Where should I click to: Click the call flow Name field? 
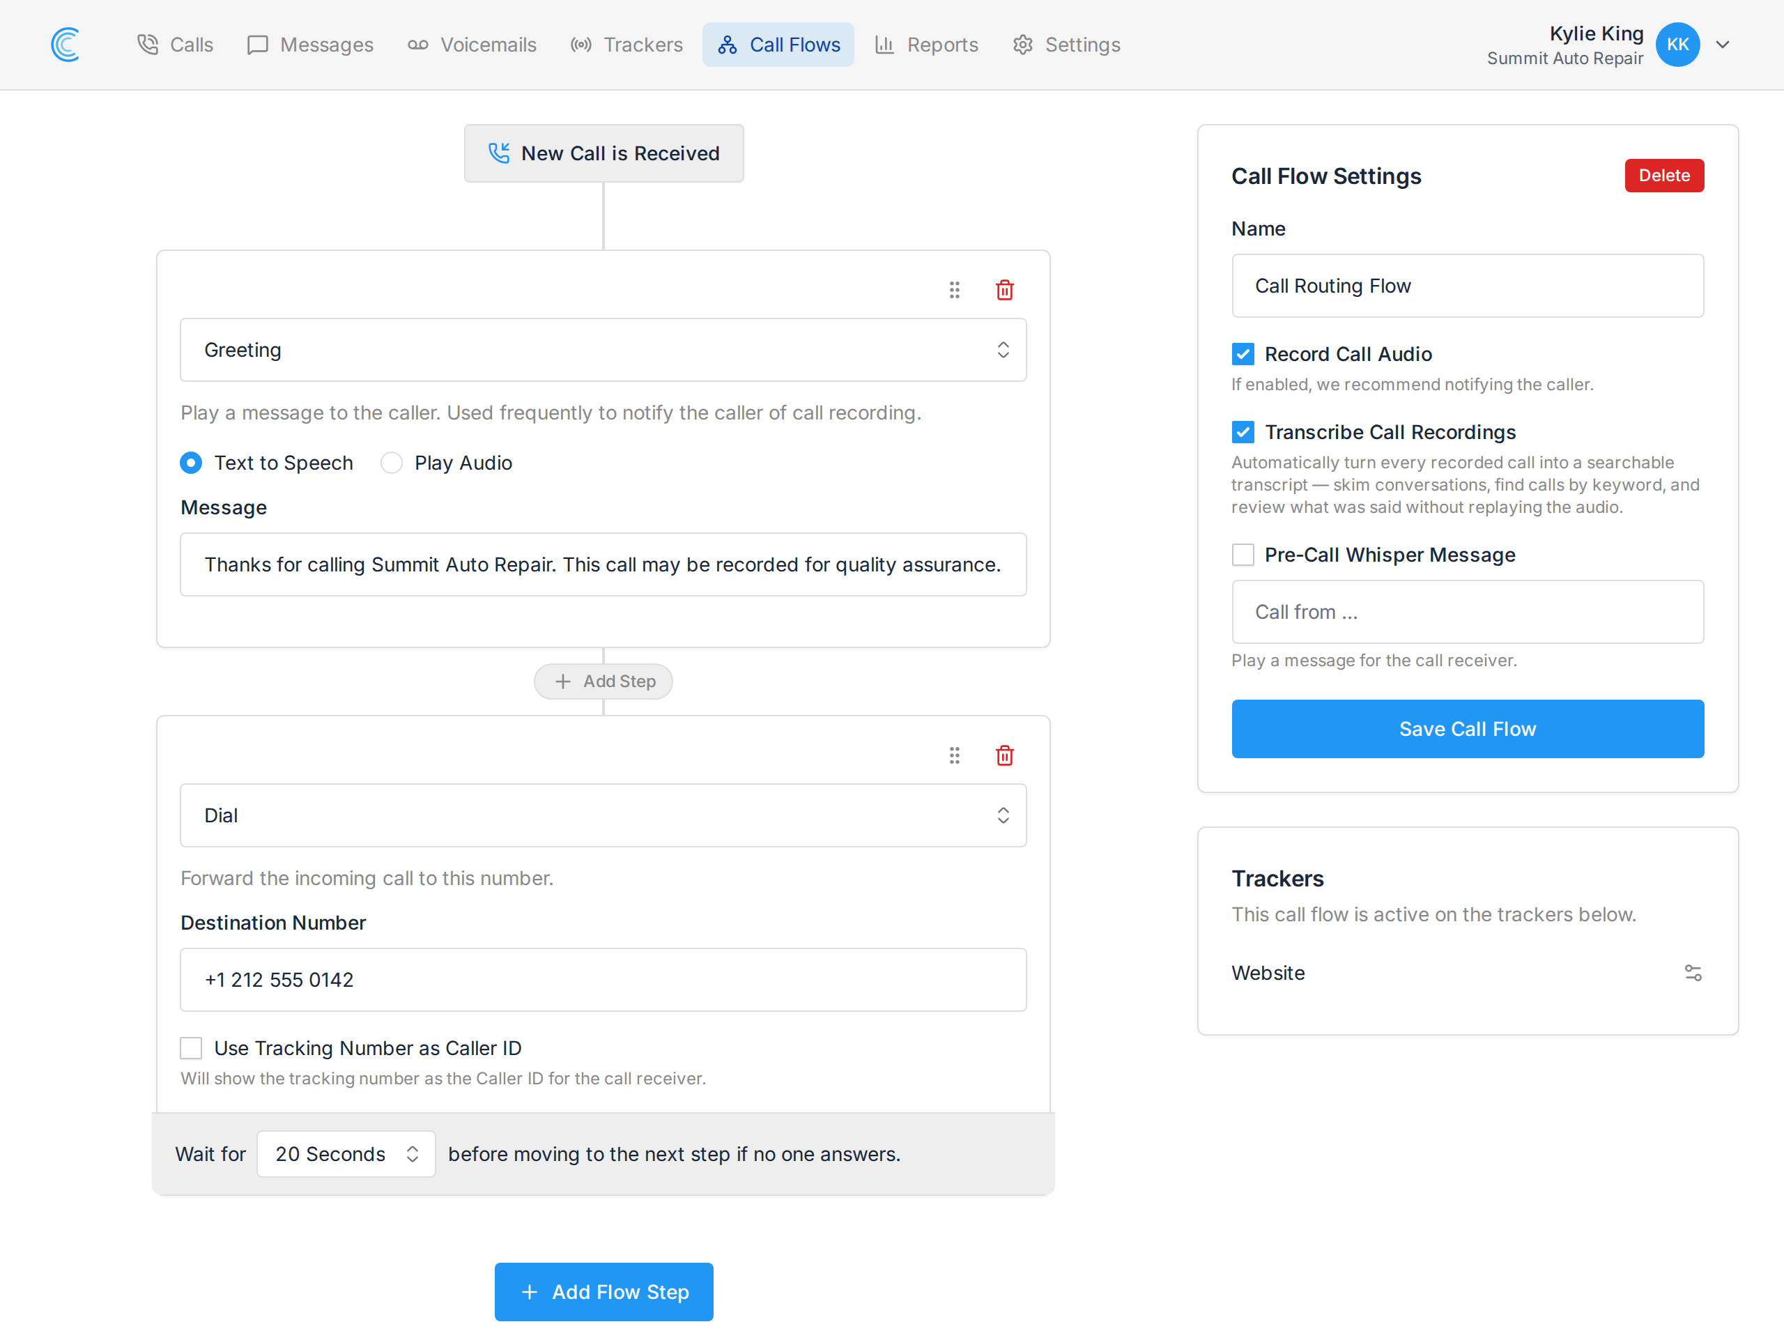coord(1468,286)
